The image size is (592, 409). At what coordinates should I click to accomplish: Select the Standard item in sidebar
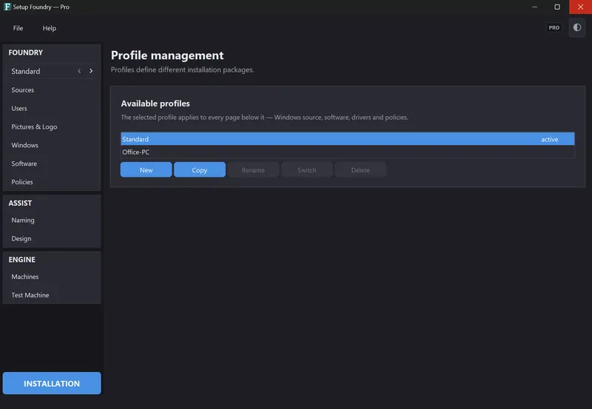[52, 71]
